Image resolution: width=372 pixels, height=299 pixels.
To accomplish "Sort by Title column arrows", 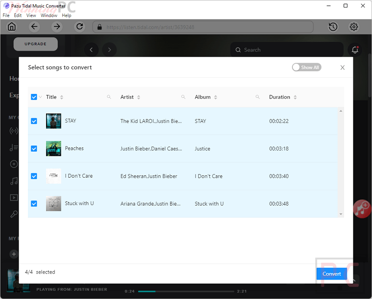I will (x=62, y=97).
